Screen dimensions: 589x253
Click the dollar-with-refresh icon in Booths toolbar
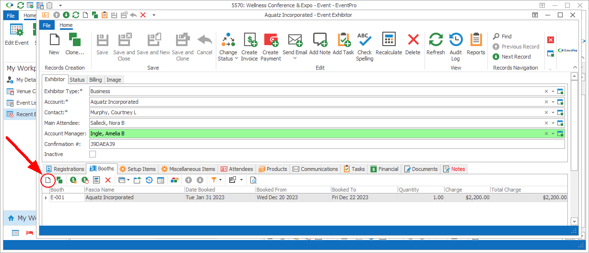click(x=85, y=180)
